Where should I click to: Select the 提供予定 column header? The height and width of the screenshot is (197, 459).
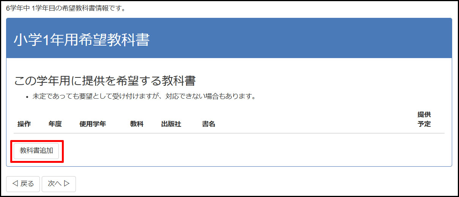[424, 119]
